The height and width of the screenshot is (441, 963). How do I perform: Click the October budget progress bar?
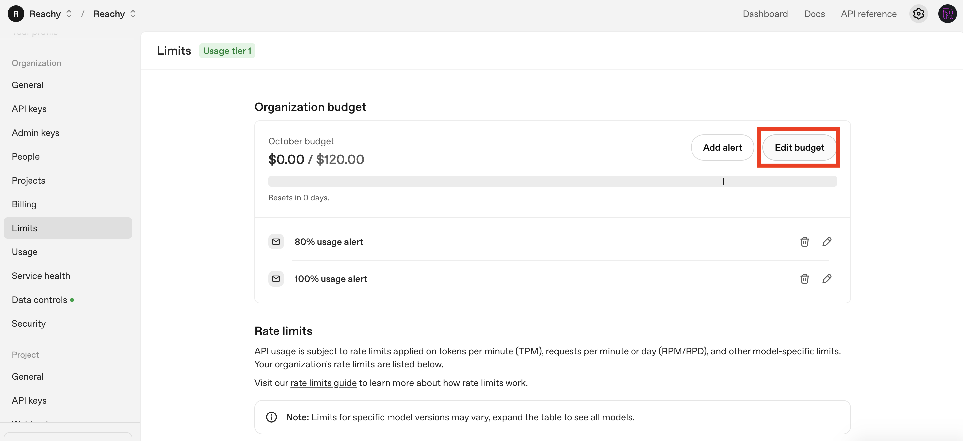coord(552,181)
